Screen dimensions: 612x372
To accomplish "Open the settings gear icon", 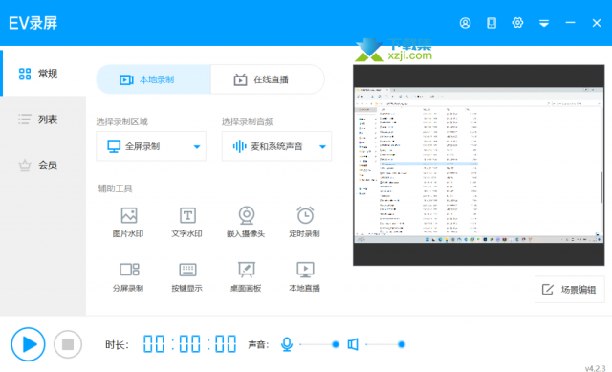I will pyautogui.click(x=517, y=23).
